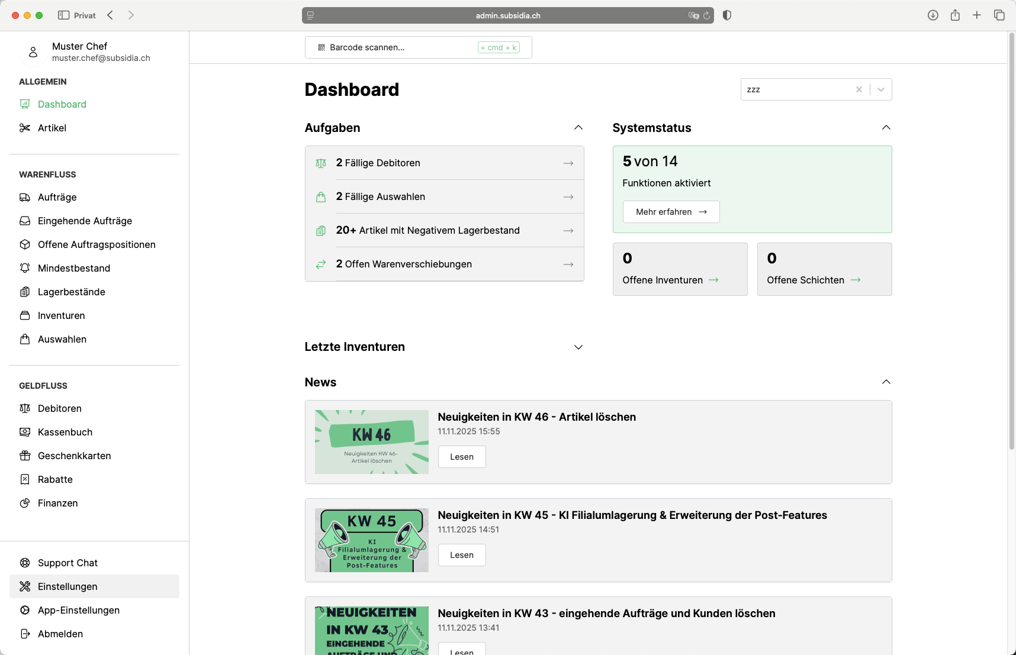Switch to the Dashboard sidebar entry
This screenshot has height=655, width=1016.
[62, 104]
